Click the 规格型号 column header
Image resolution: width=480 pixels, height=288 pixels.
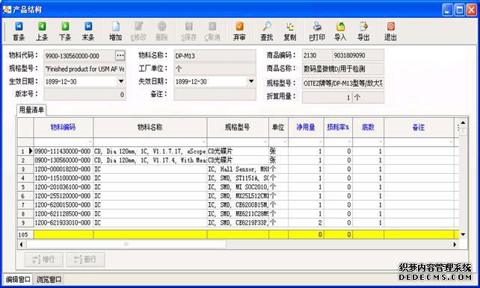[x=238, y=127]
